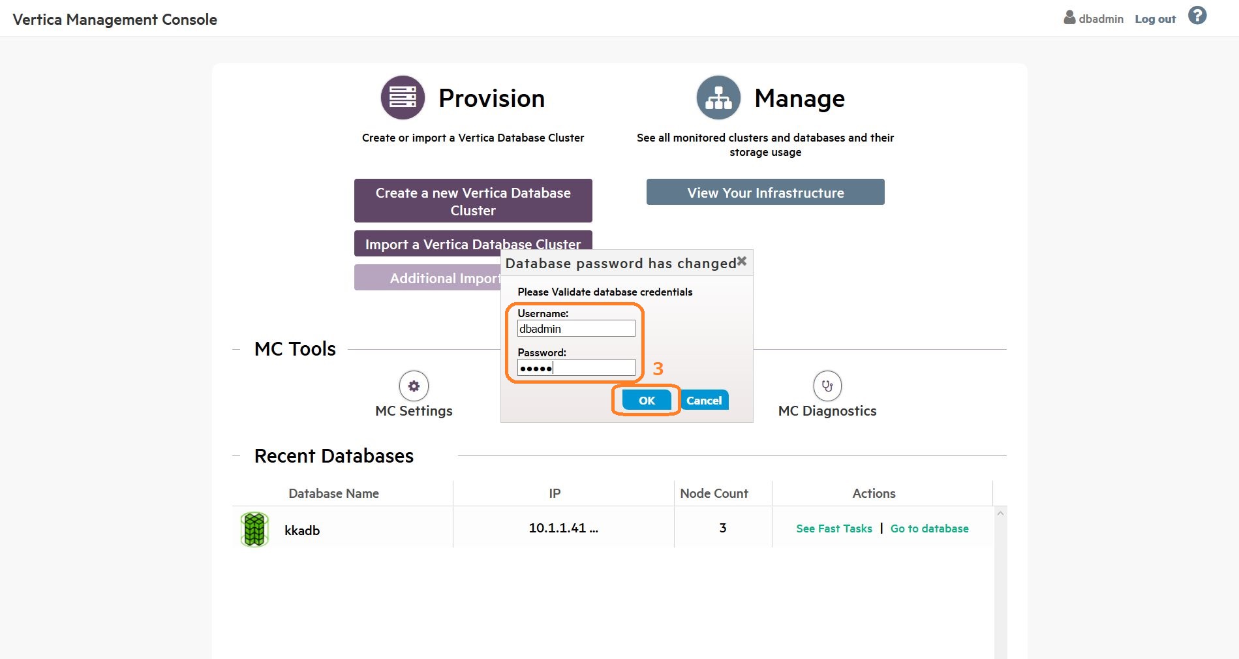Click the Manage hierarchy icon

(718, 98)
